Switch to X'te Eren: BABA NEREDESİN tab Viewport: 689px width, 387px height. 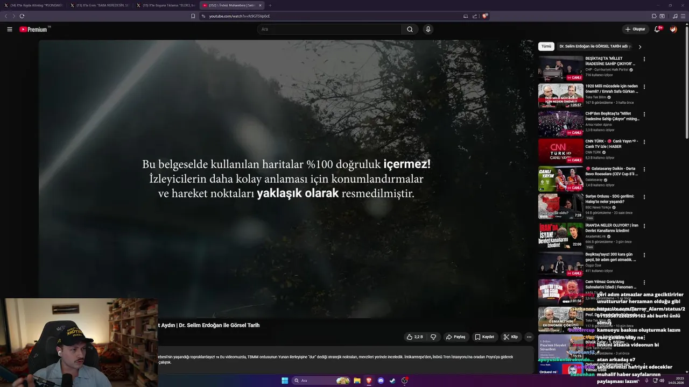coord(100,5)
